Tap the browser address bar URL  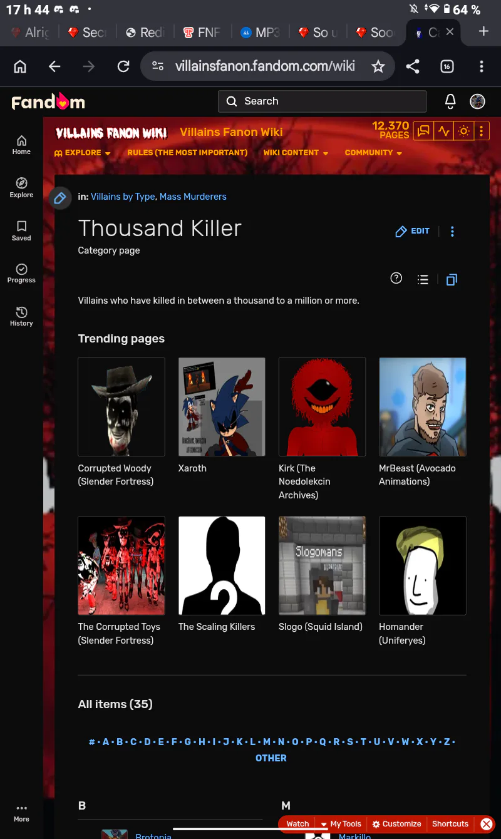(265, 66)
